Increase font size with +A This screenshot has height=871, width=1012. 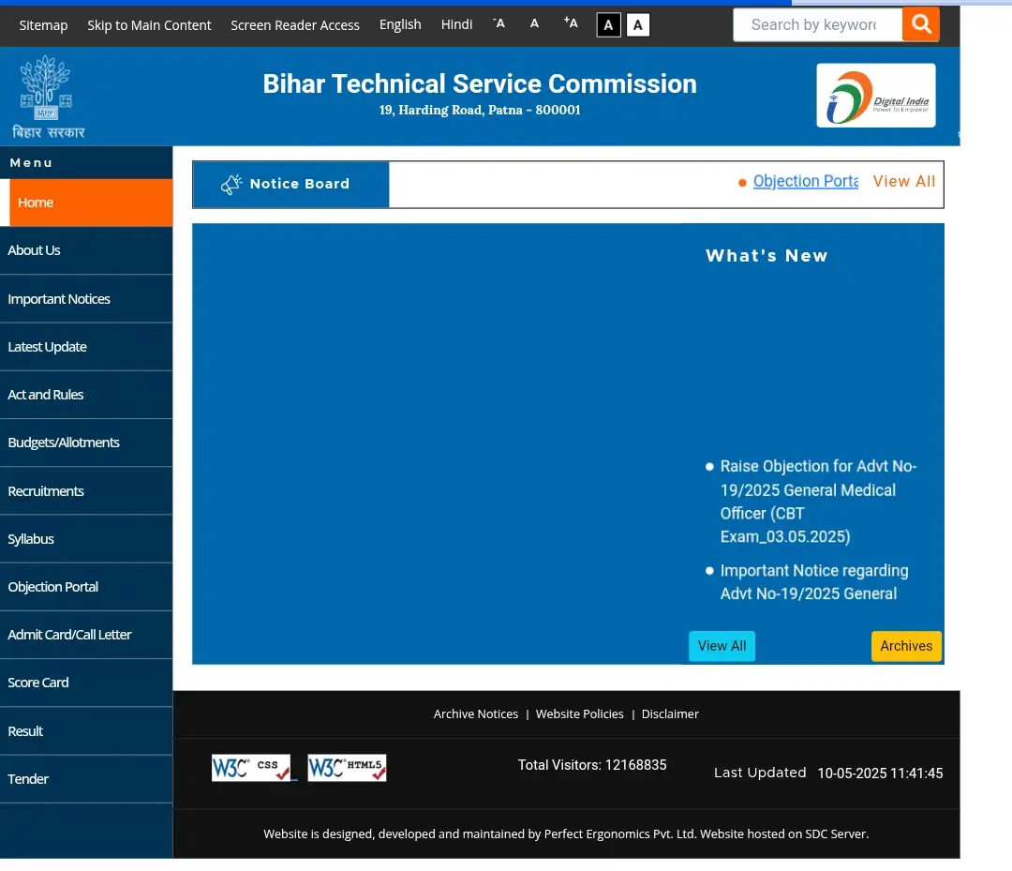[570, 23]
